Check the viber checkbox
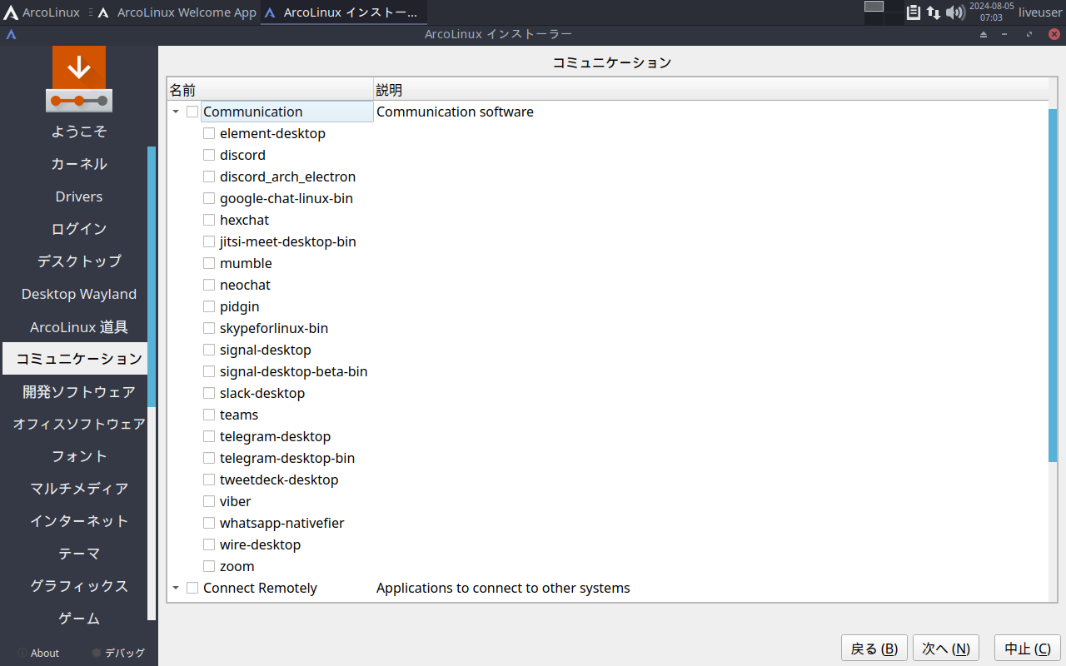Viewport: 1066px width, 666px height. [x=209, y=501]
